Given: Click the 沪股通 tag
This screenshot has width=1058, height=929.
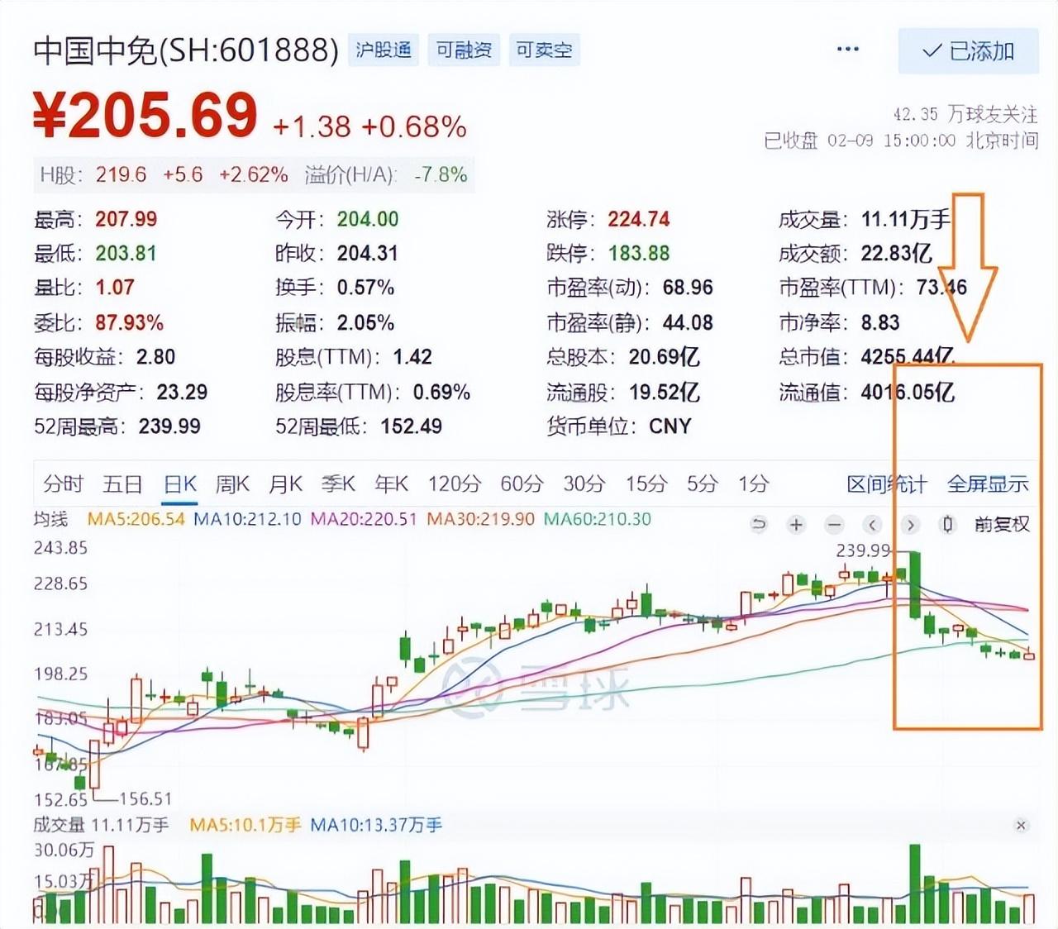Looking at the screenshot, I should click(384, 50).
